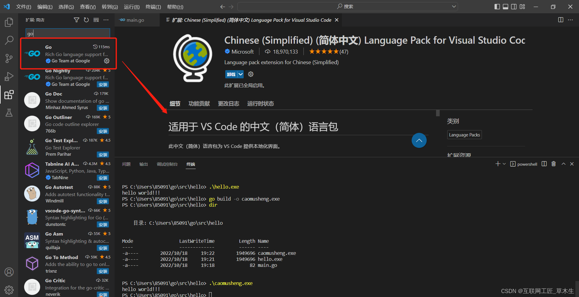Screen dimensions: 579x297
Task: Filter extensions with the funnel icon
Action: pyautogui.click(x=77, y=20)
